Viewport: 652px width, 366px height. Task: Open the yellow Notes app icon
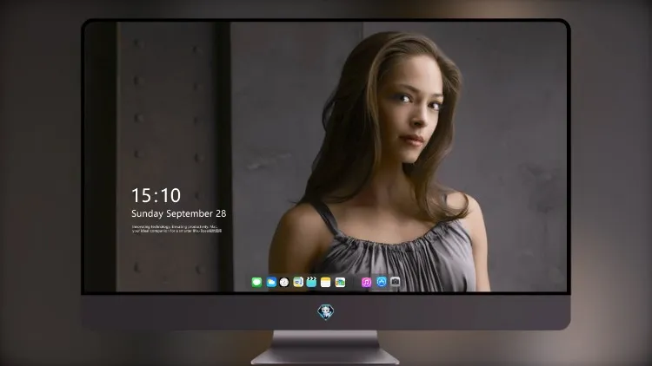tap(326, 282)
